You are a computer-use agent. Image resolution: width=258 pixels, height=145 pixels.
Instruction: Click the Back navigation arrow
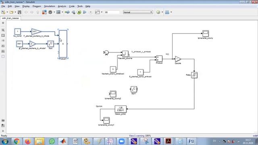(26, 12)
